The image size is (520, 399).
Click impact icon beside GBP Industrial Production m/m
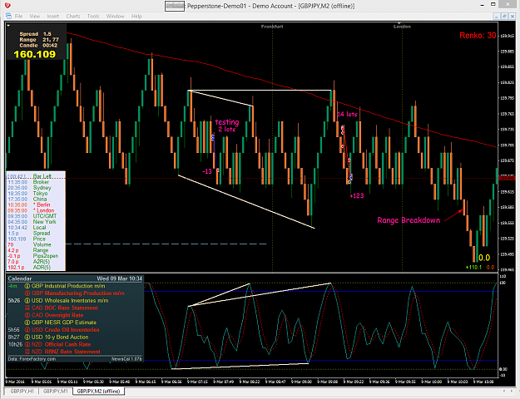[27, 286]
